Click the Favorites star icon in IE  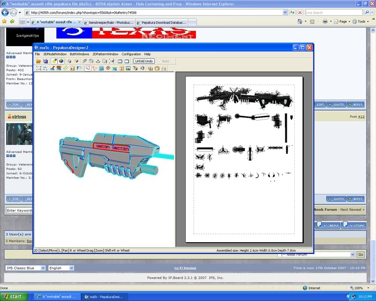pyautogui.click(x=4, y=22)
